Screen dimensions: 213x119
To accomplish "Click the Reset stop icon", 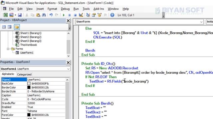I will pyautogui.click(x=75, y=15).
